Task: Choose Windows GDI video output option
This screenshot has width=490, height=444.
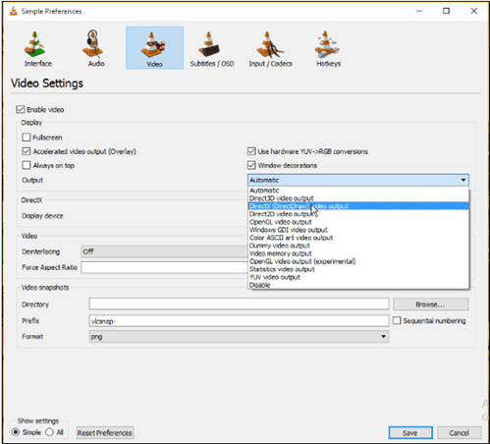Action: point(289,230)
